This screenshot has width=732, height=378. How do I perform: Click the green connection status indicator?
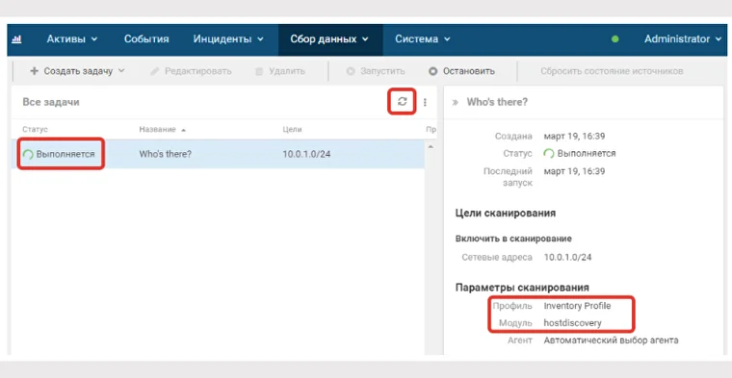click(614, 39)
